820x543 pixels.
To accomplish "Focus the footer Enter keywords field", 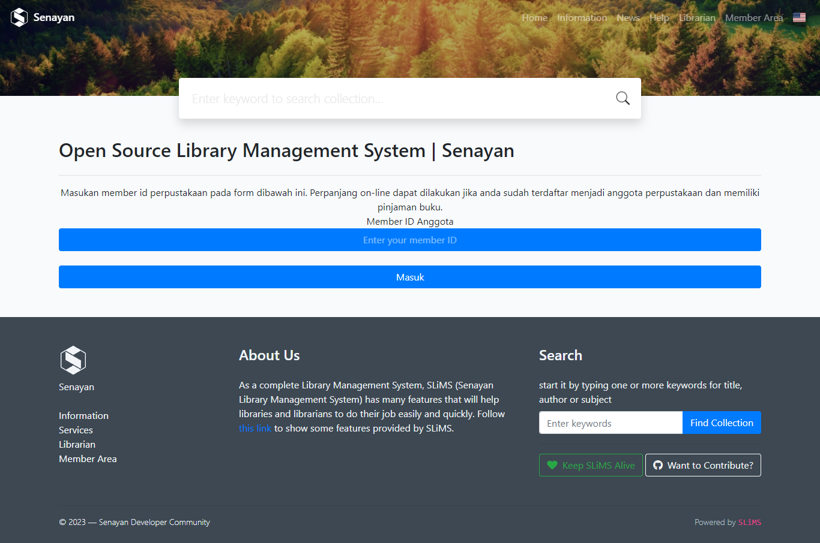I will coord(610,423).
